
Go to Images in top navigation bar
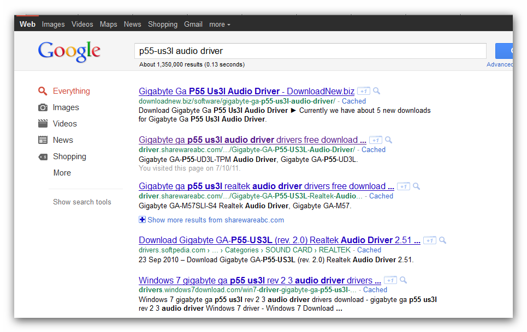point(53,25)
